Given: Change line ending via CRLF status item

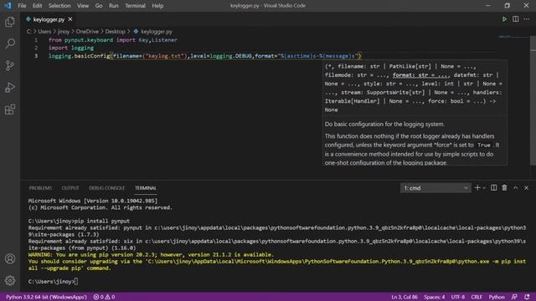Looking at the screenshot, I should (477, 298).
